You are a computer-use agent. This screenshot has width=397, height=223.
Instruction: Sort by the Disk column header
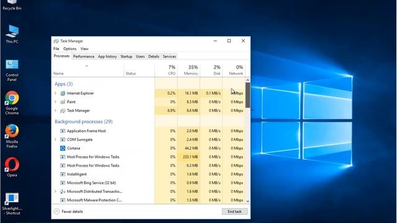(211, 70)
